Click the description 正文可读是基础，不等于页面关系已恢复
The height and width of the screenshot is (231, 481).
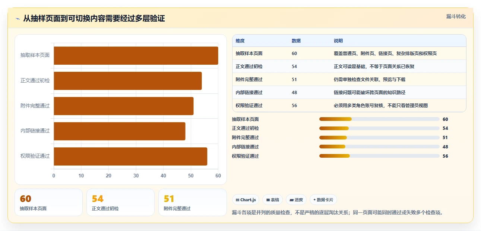(374, 67)
